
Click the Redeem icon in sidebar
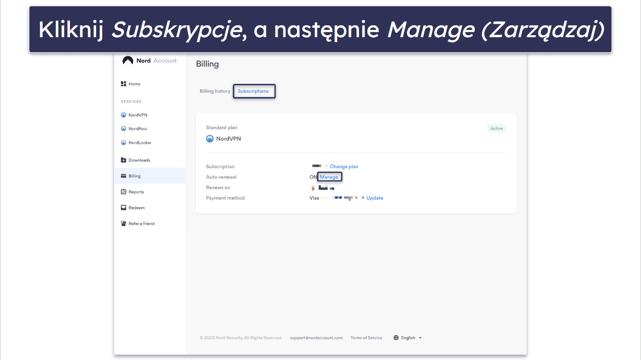[x=123, y=208]
